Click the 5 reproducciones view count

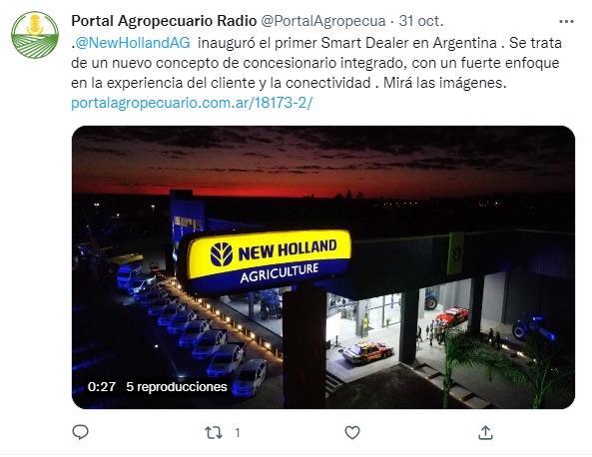click(x=177, y=387)
